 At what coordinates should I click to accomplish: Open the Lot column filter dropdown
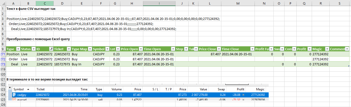118,49
